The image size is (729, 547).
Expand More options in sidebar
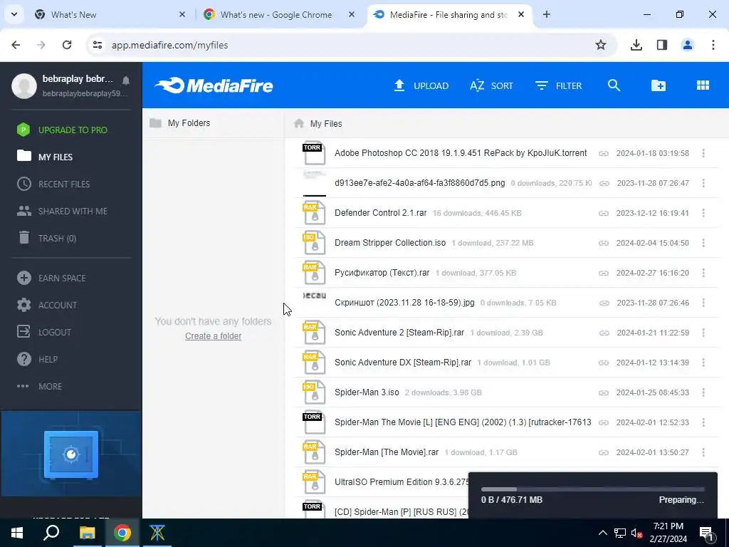pyautogui.click(x=39, y=386)
